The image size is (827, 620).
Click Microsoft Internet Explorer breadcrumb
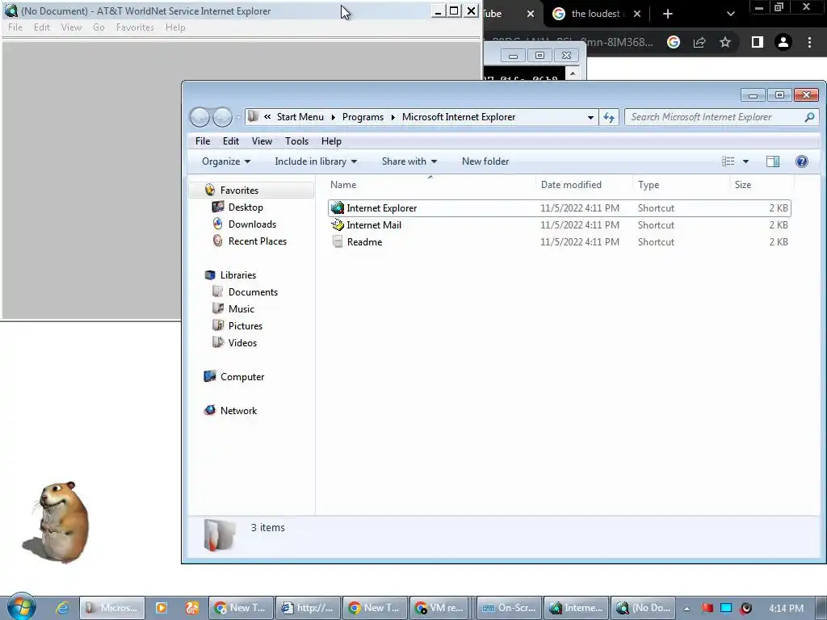tap(459, 117)
